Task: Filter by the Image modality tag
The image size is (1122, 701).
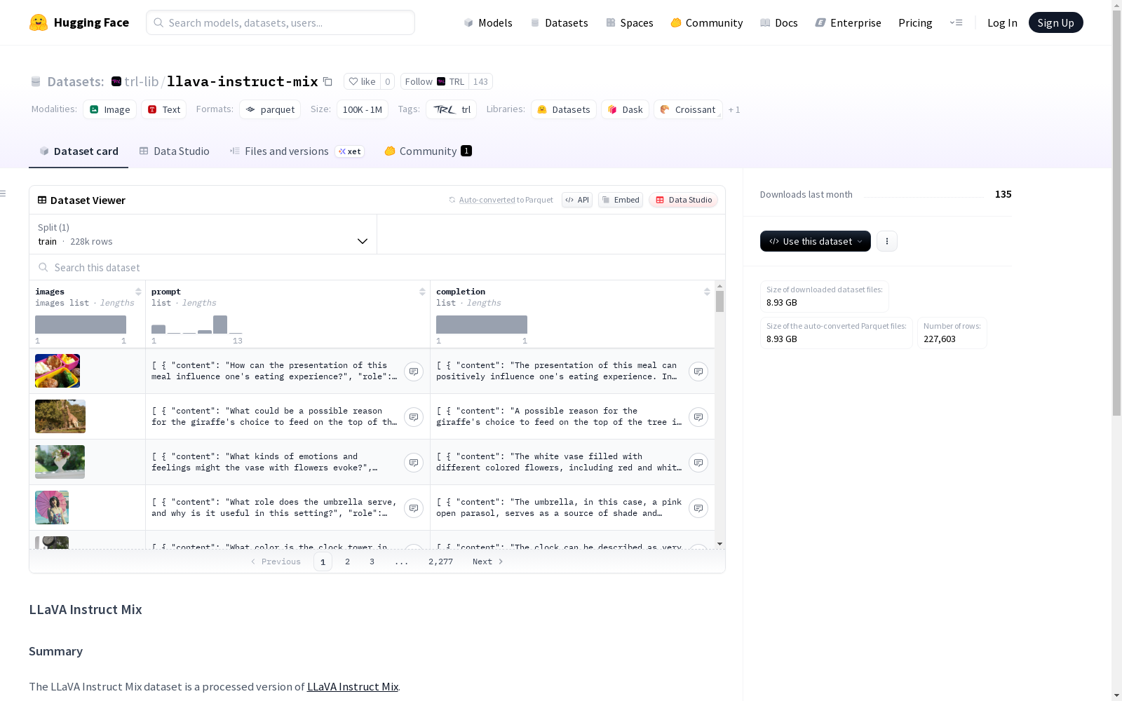Action: click(110, 109)
